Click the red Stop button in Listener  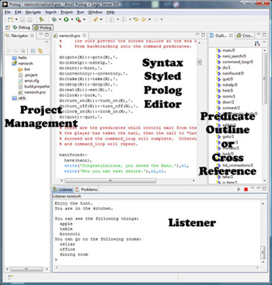[x=246, y=189]
